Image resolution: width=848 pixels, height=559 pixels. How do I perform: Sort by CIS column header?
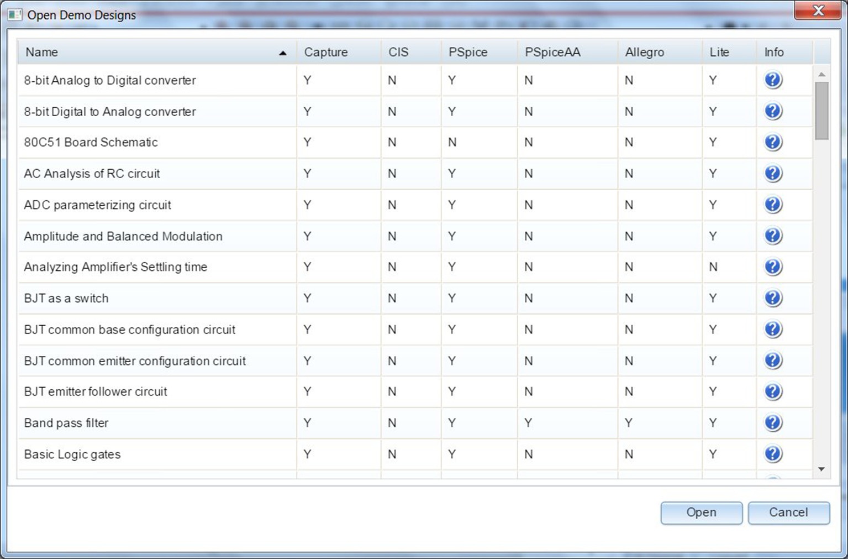tap(411, 52)
